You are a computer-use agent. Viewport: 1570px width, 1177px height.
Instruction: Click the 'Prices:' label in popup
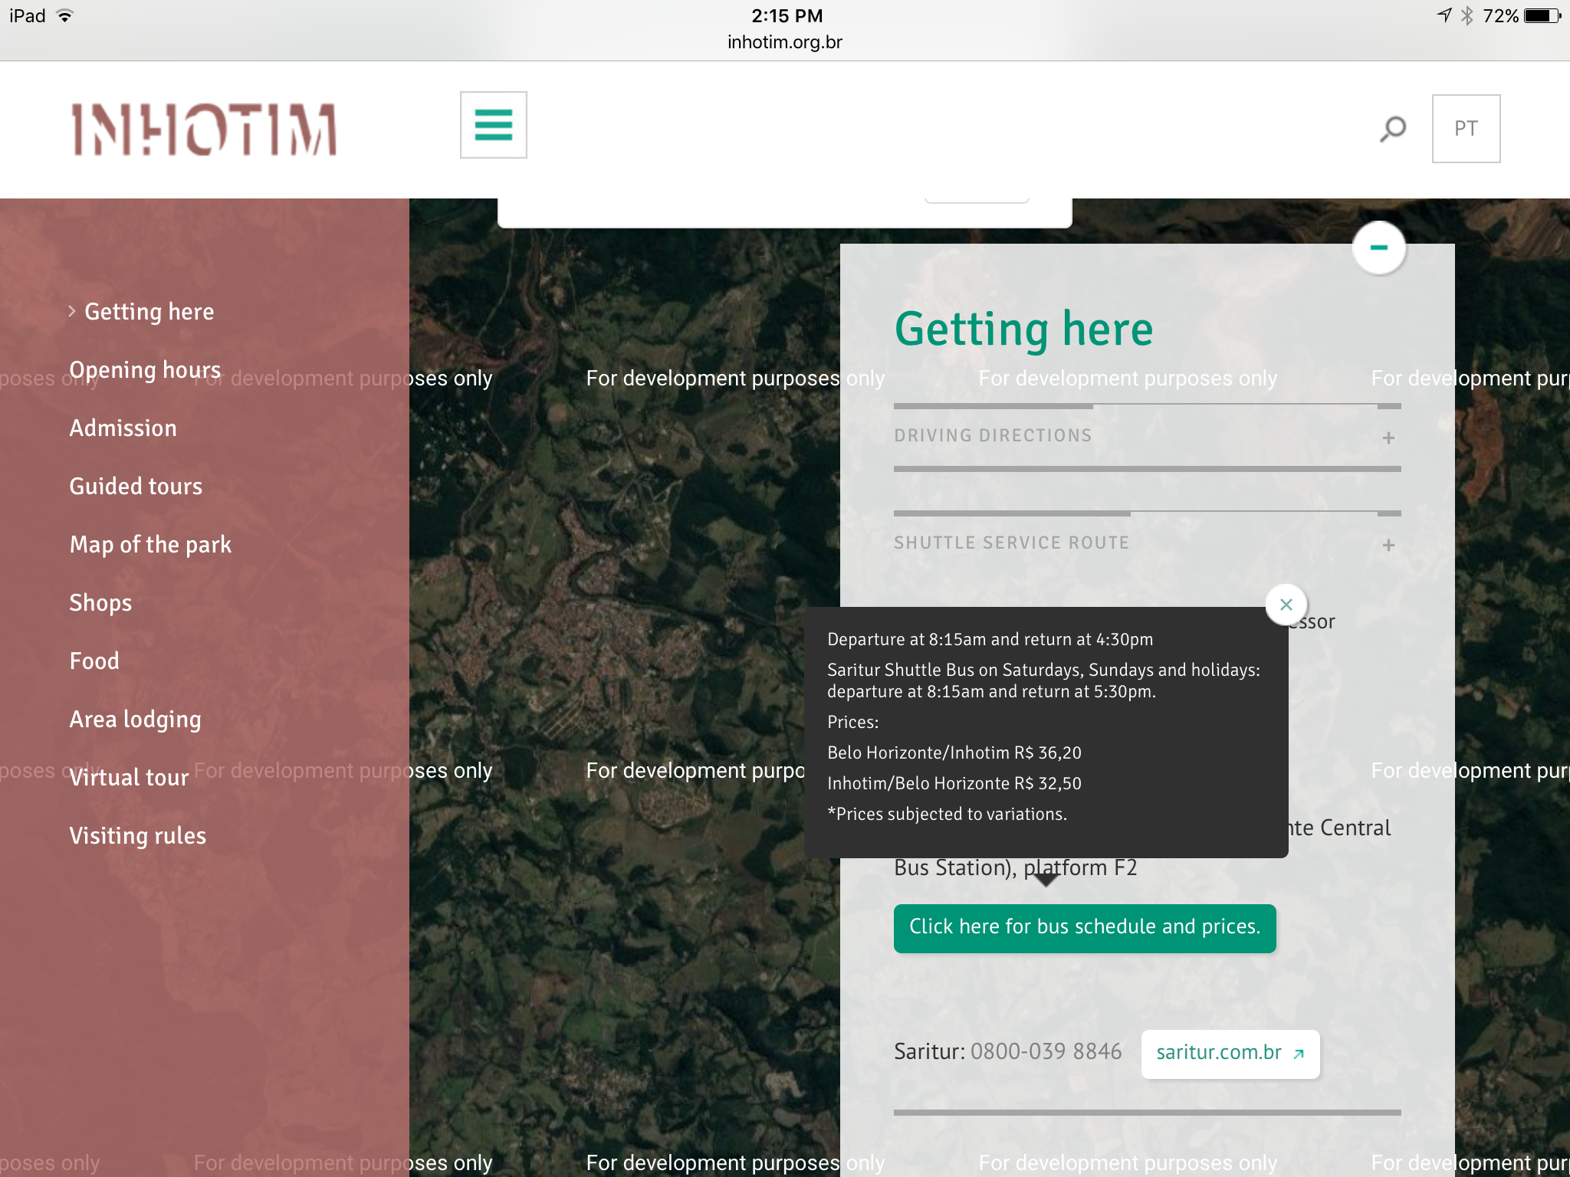tap(852, 722)
